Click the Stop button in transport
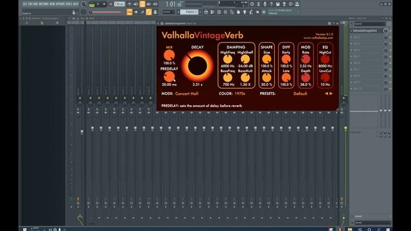Viewport: 411px width, 231px height. (x=104, y=4)
